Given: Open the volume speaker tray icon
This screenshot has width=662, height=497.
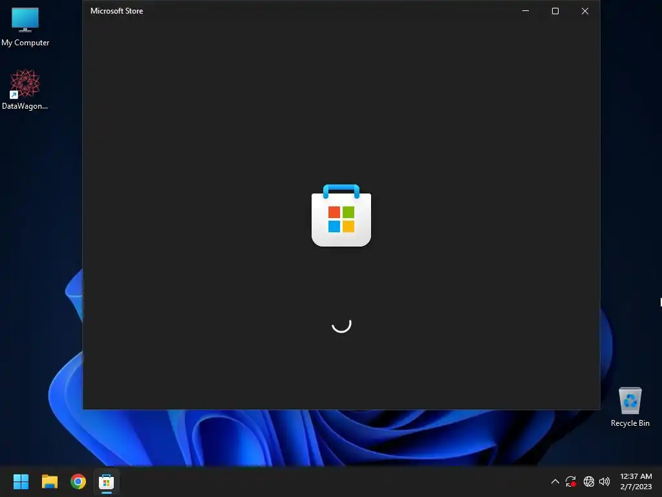Looking at the screenshot, I should point(604,481).
